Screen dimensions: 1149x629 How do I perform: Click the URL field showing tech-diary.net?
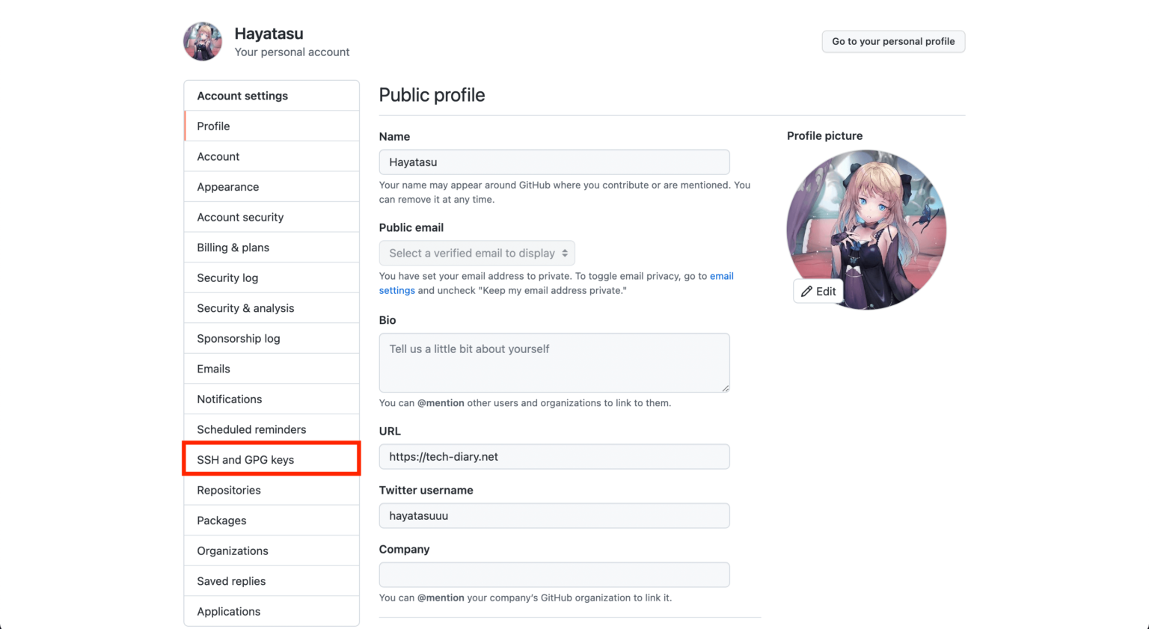click(x=554, y=456)
